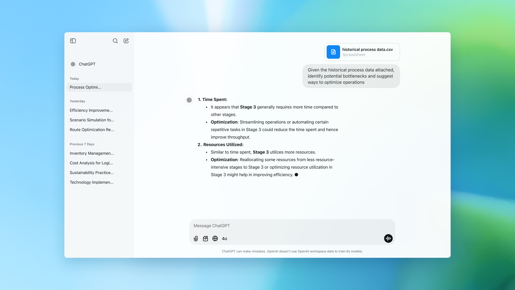Click the file attachment paperclip icon
515x290 pixels.
pos(196,238)
